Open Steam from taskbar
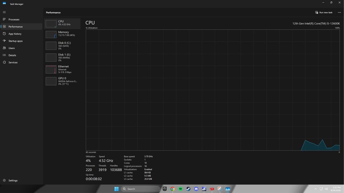344x193 pixels. (x=188, y=189)
